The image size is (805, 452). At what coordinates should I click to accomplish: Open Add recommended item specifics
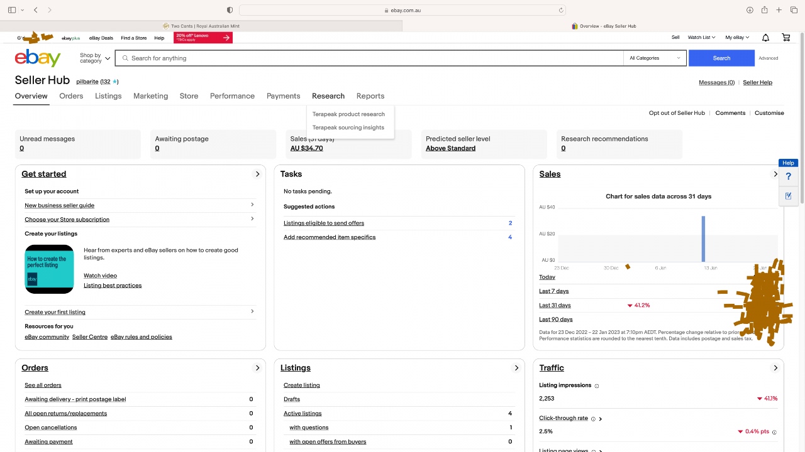[x=330, y=237]
